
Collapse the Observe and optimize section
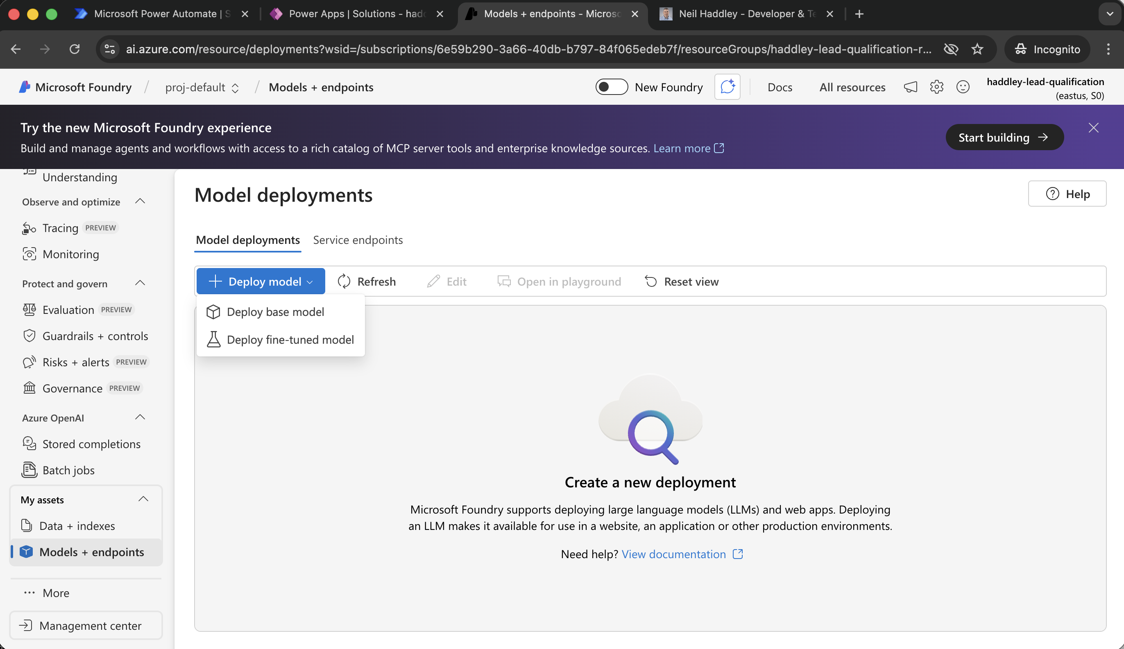click(x=140, y=201)
